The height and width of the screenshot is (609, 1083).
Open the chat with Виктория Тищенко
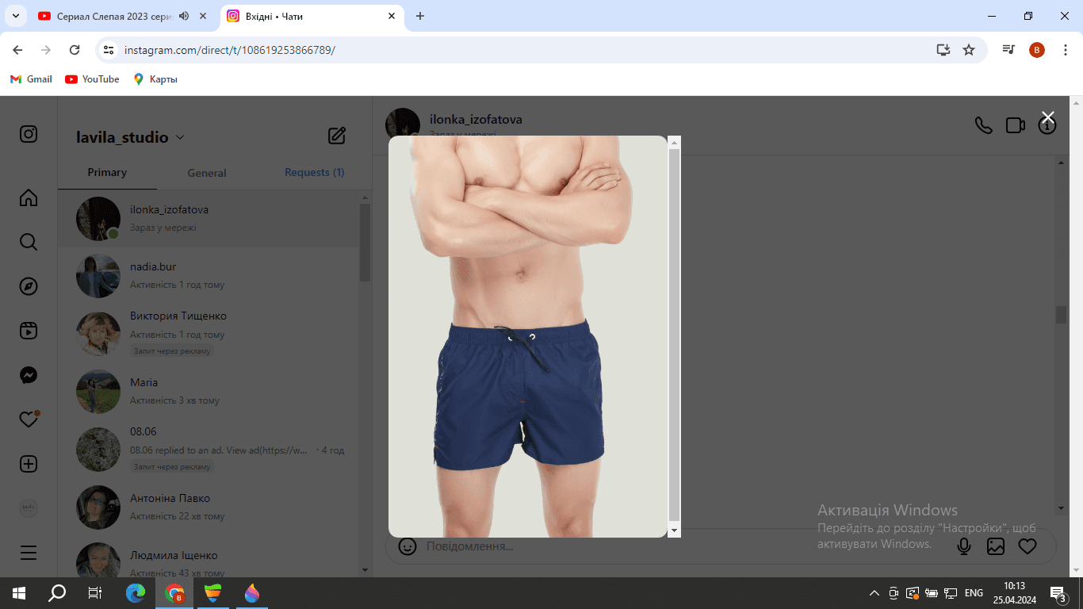(x=209, y=333)
